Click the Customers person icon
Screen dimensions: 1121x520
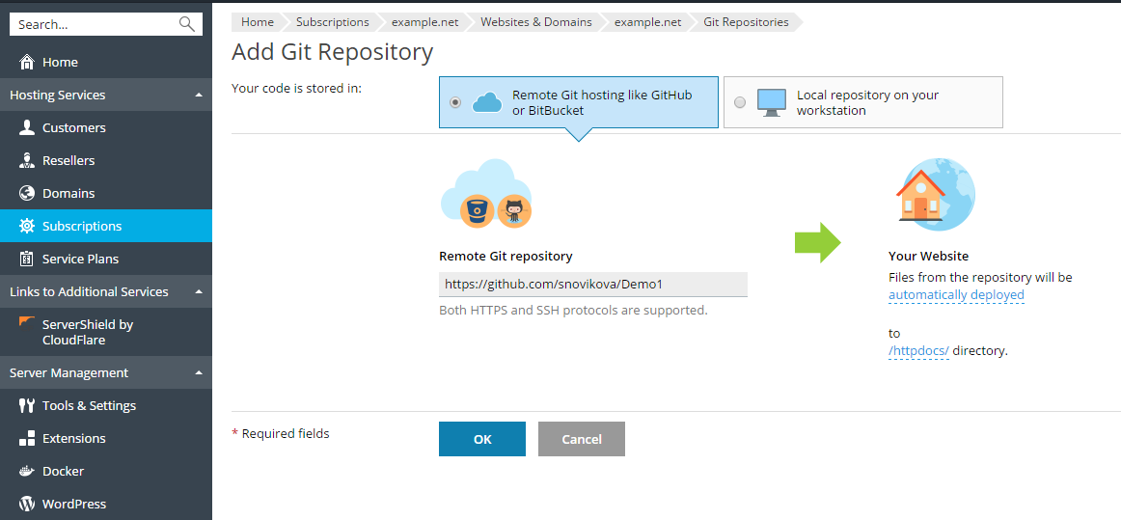coord(27,128)
